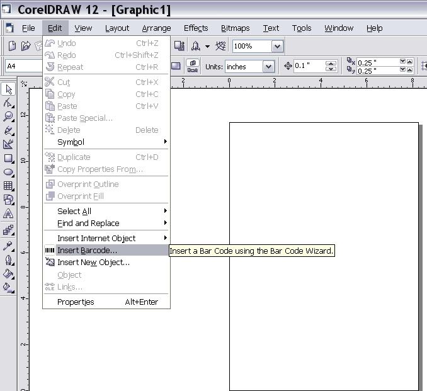
Task: Adjust duplicate x distance spinner arrows
Action: pos(406,62)
